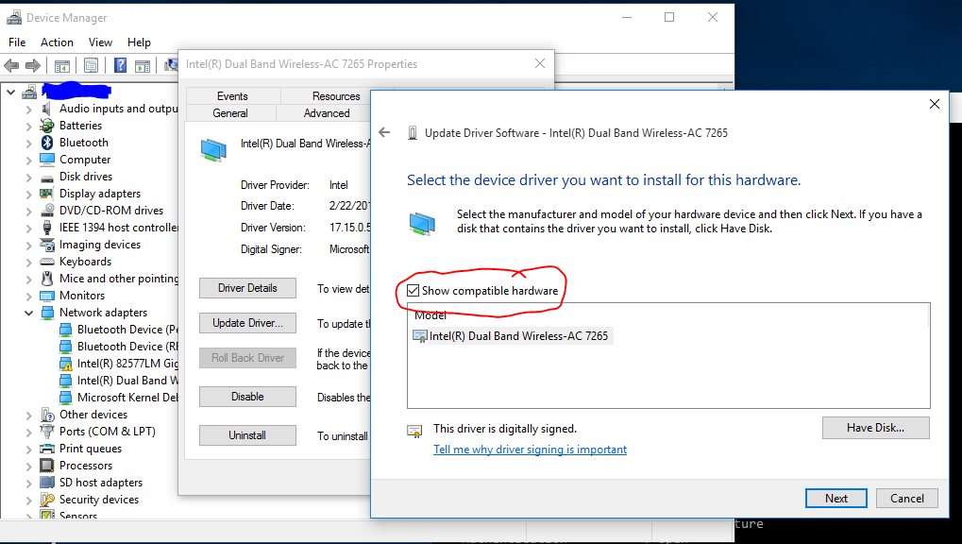Select the Disk drives category icon
Viewport: 962px width, 544px height.
[46, 177]
